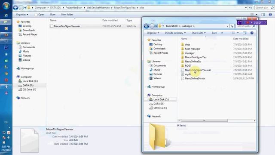Click New folder in dist window

coord(67,15)
